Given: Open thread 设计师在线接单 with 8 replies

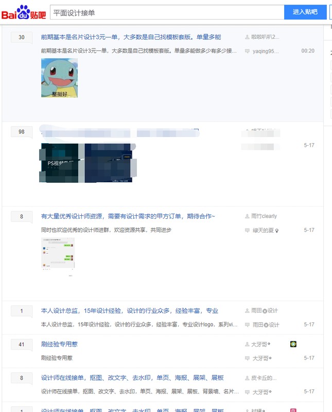Looking at the screenshot, I should coord(132,378).
